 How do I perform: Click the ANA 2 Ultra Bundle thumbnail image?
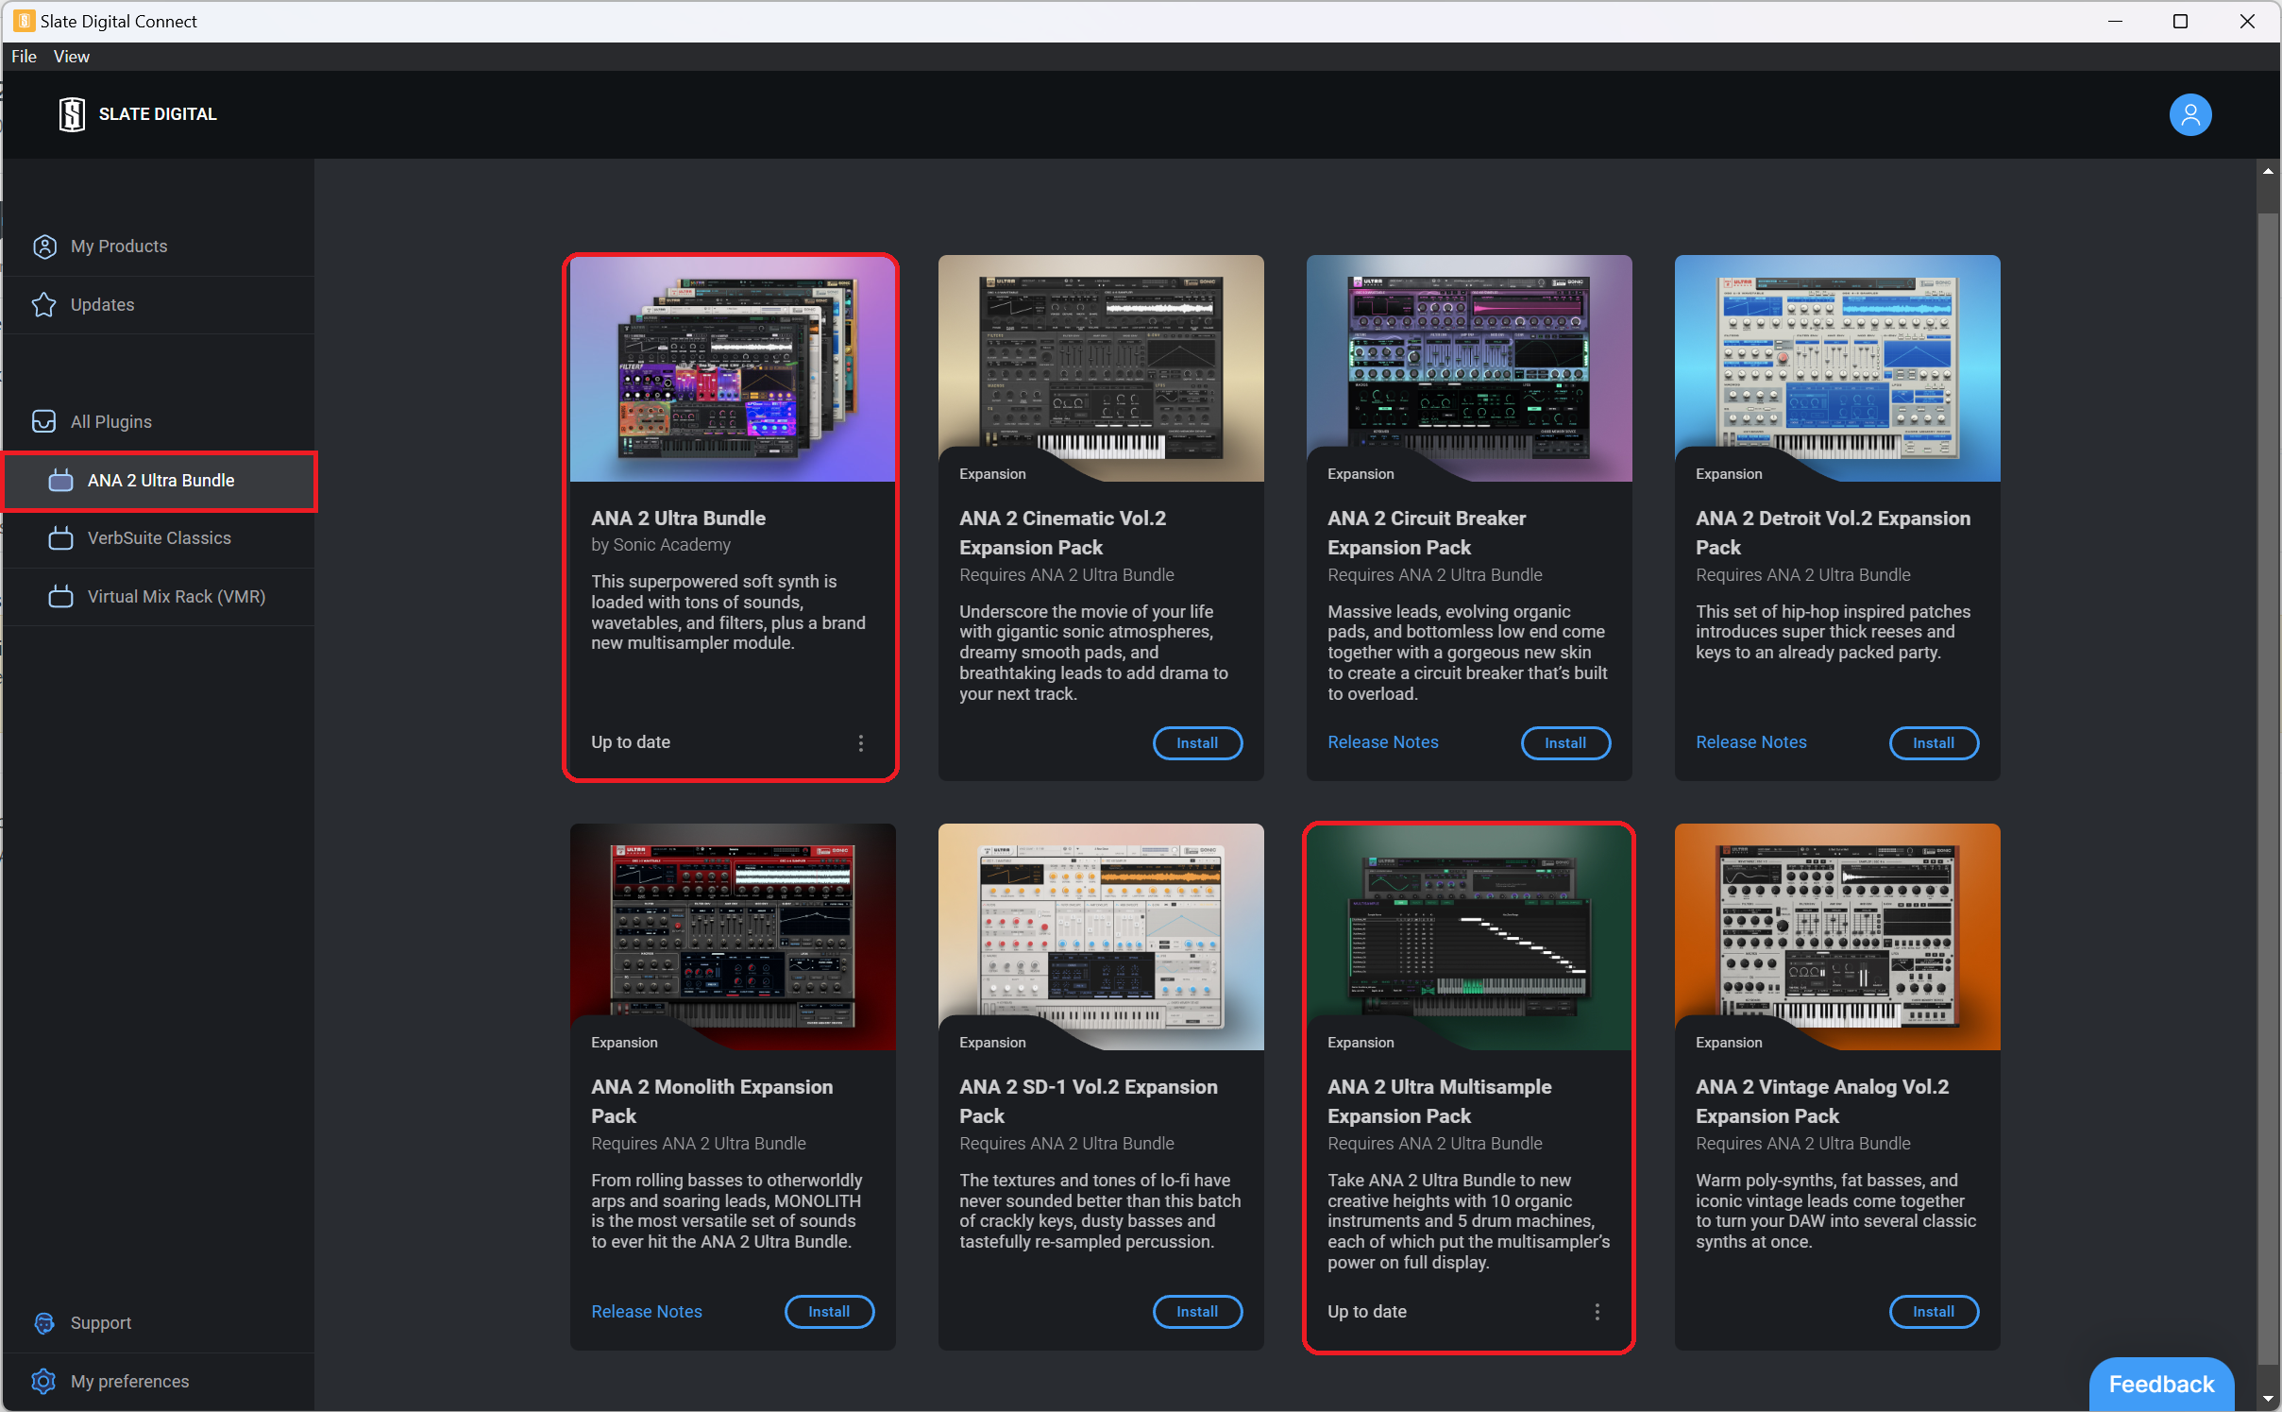click(x=733, y=368)
